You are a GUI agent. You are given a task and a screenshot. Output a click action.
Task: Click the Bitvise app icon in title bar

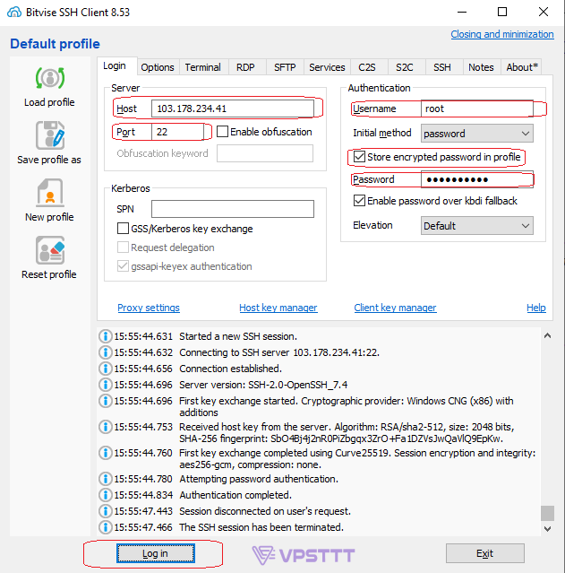(13, 12)
